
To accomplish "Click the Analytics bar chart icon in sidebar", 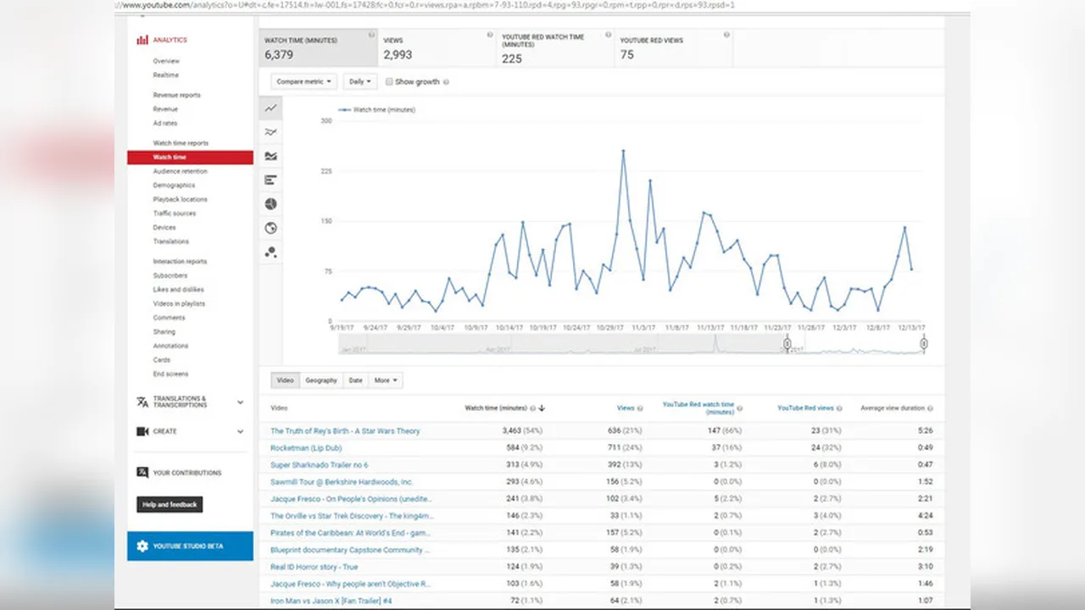I will point(142,40).
